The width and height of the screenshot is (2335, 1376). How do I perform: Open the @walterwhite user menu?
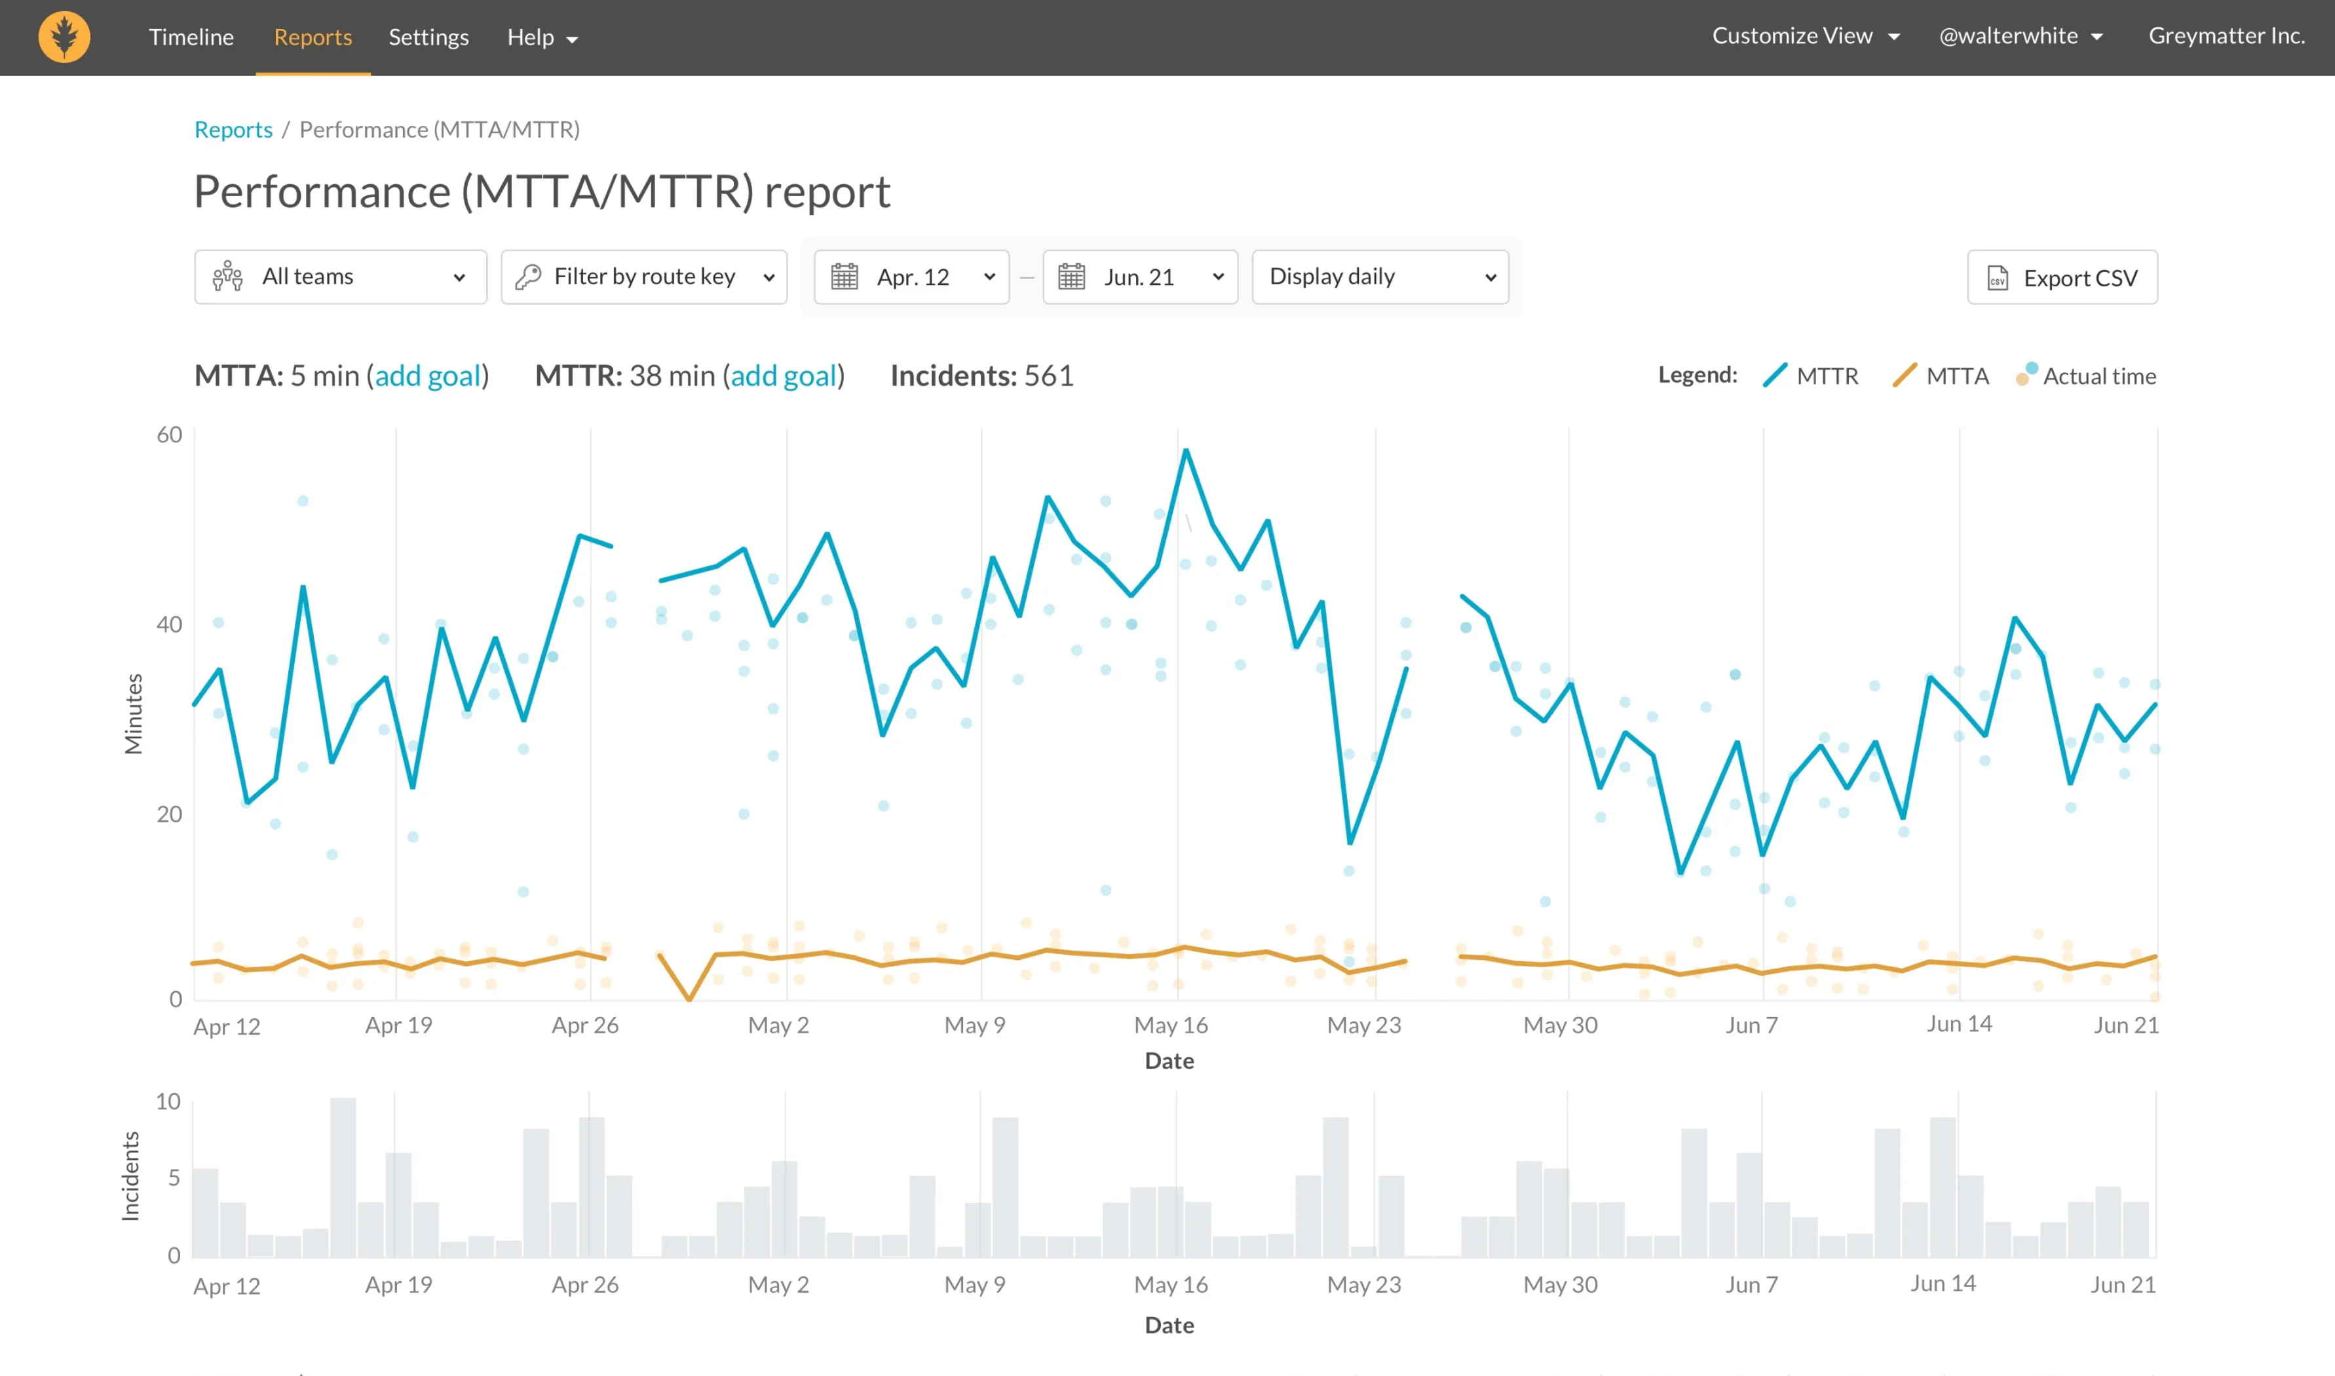point(2020,36)
